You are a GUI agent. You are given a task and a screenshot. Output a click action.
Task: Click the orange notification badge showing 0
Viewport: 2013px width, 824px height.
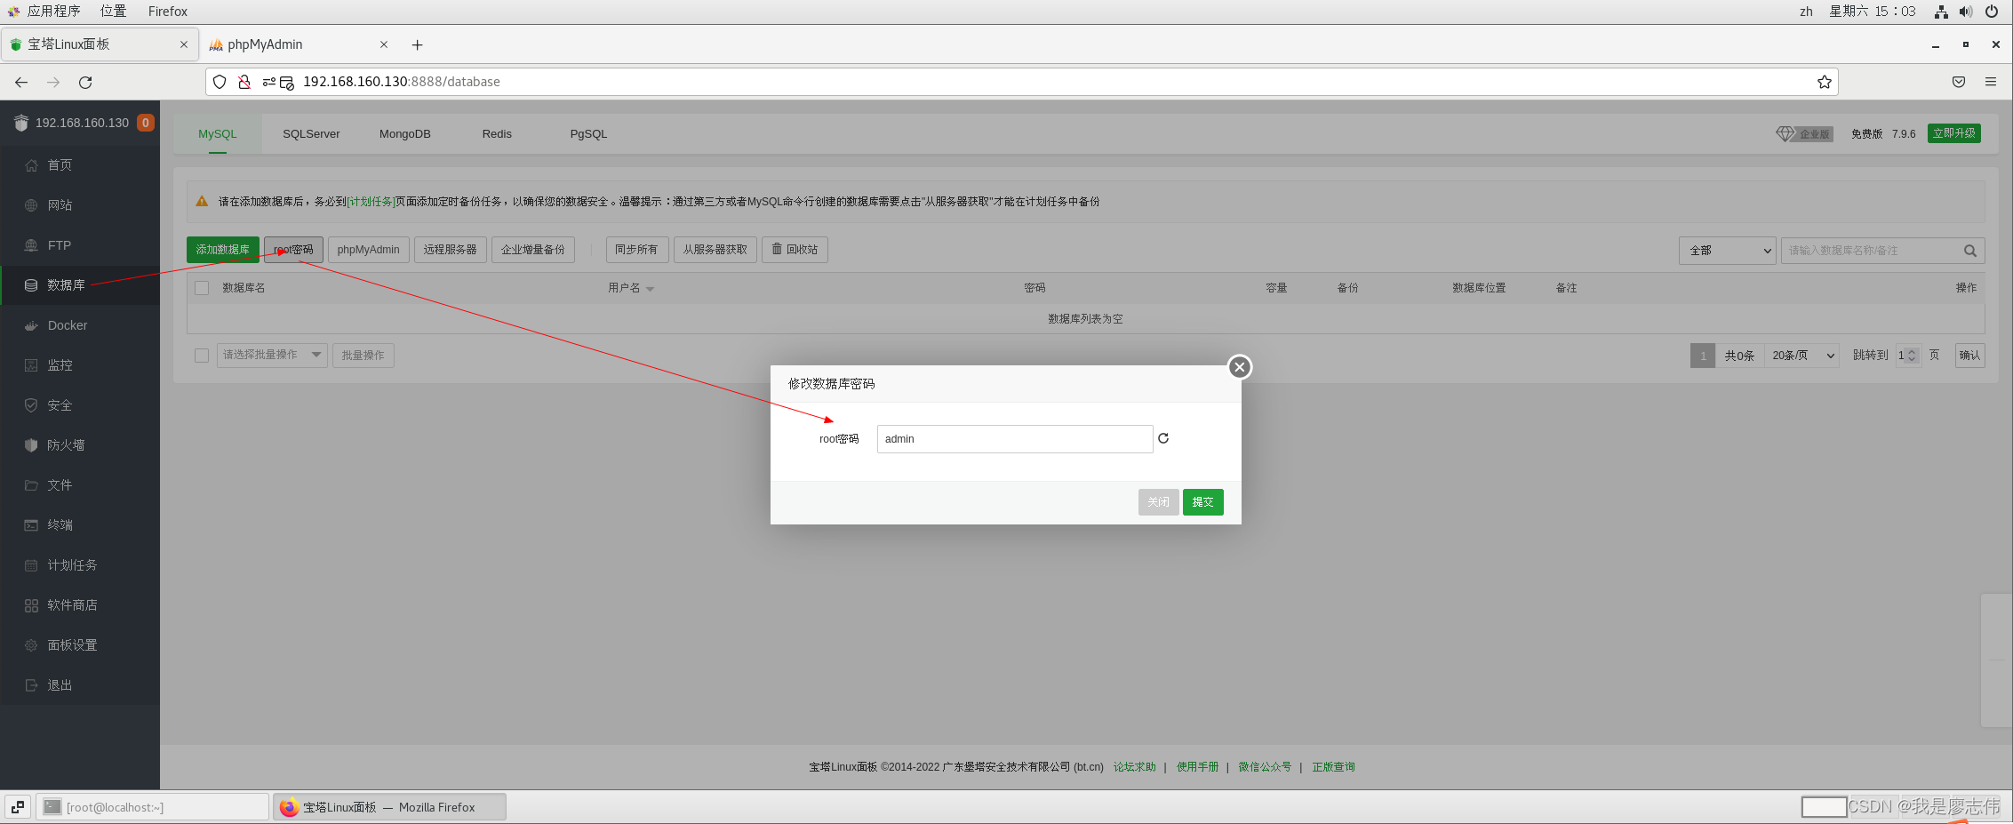point(145,123)
